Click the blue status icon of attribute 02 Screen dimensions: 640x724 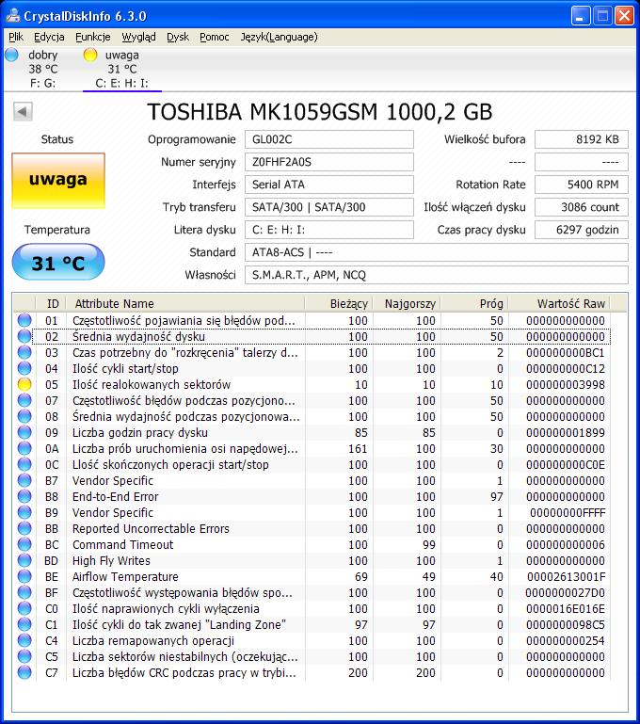tap(24, 336)
